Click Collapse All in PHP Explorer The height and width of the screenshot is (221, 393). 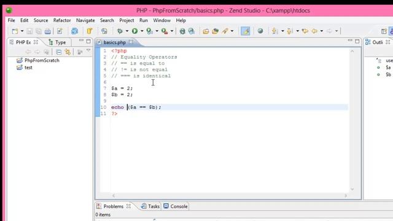pyautogui.click(x=59, y=52)
